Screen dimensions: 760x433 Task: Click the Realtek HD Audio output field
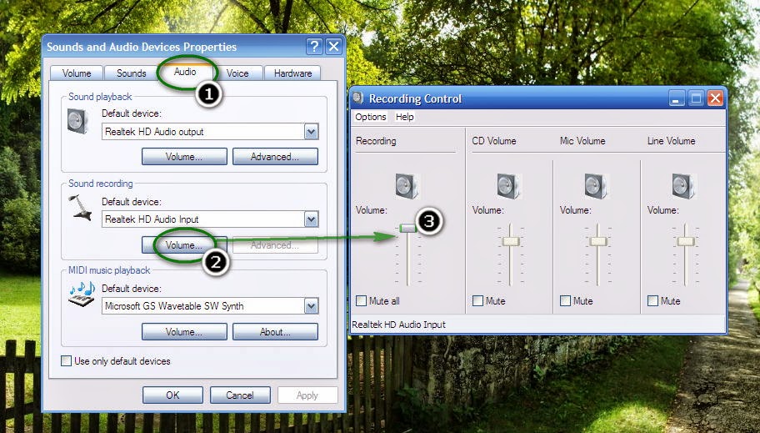point(210,132)
